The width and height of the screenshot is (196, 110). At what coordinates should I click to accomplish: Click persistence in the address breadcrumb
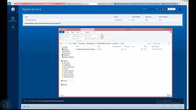(116, 43)
